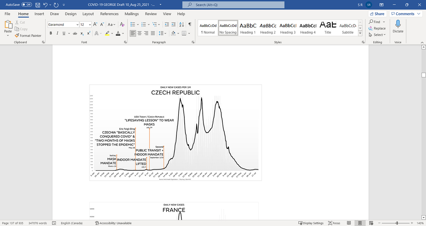Click the 347076 words count in status bar

pyautogui.click(x=38, y=223)
